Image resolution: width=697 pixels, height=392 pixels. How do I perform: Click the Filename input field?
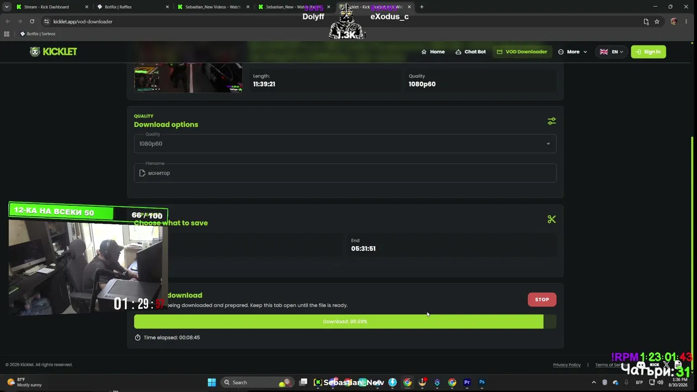[345, 173]
